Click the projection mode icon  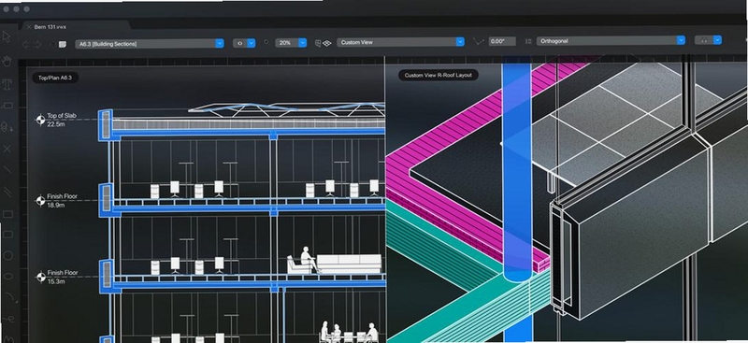click(528, 41)
